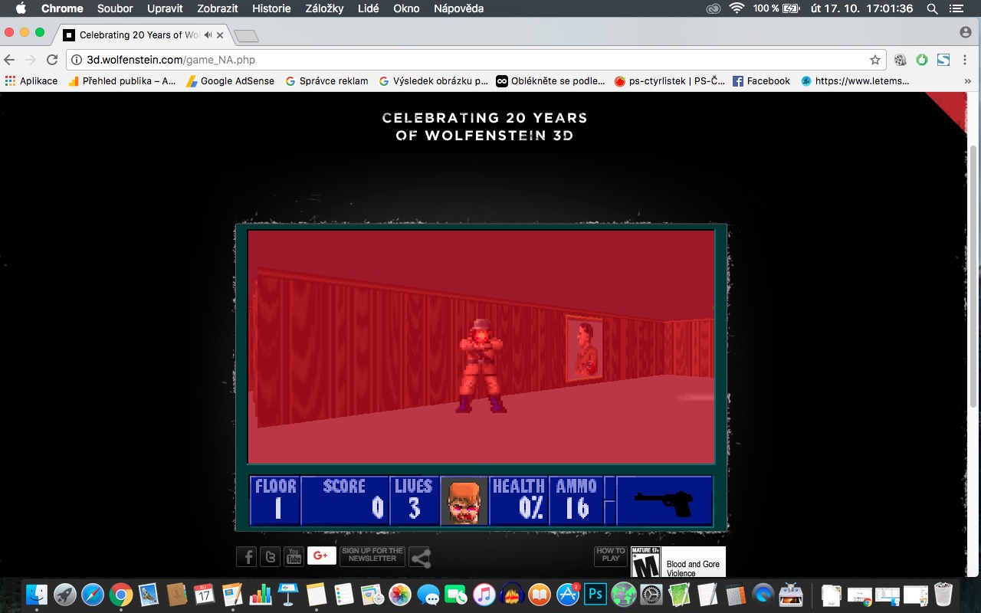Reload the current page
The image size is (981, 613).
click(52, 60)
